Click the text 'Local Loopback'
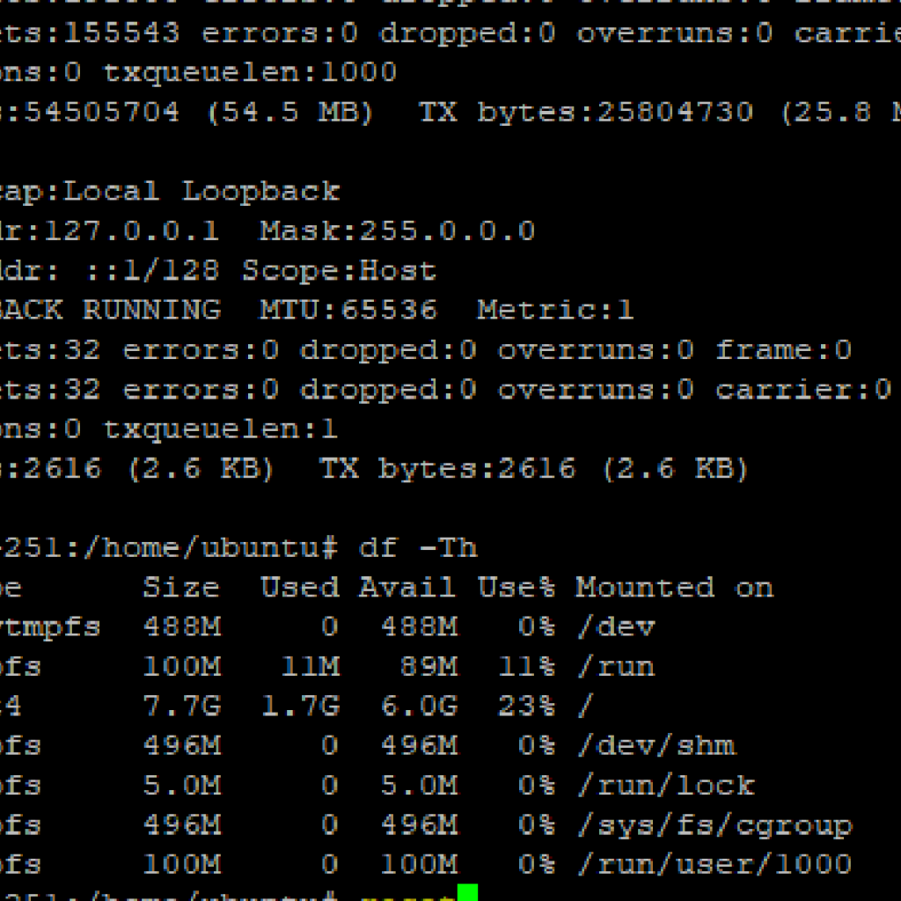 coord(201,191)
